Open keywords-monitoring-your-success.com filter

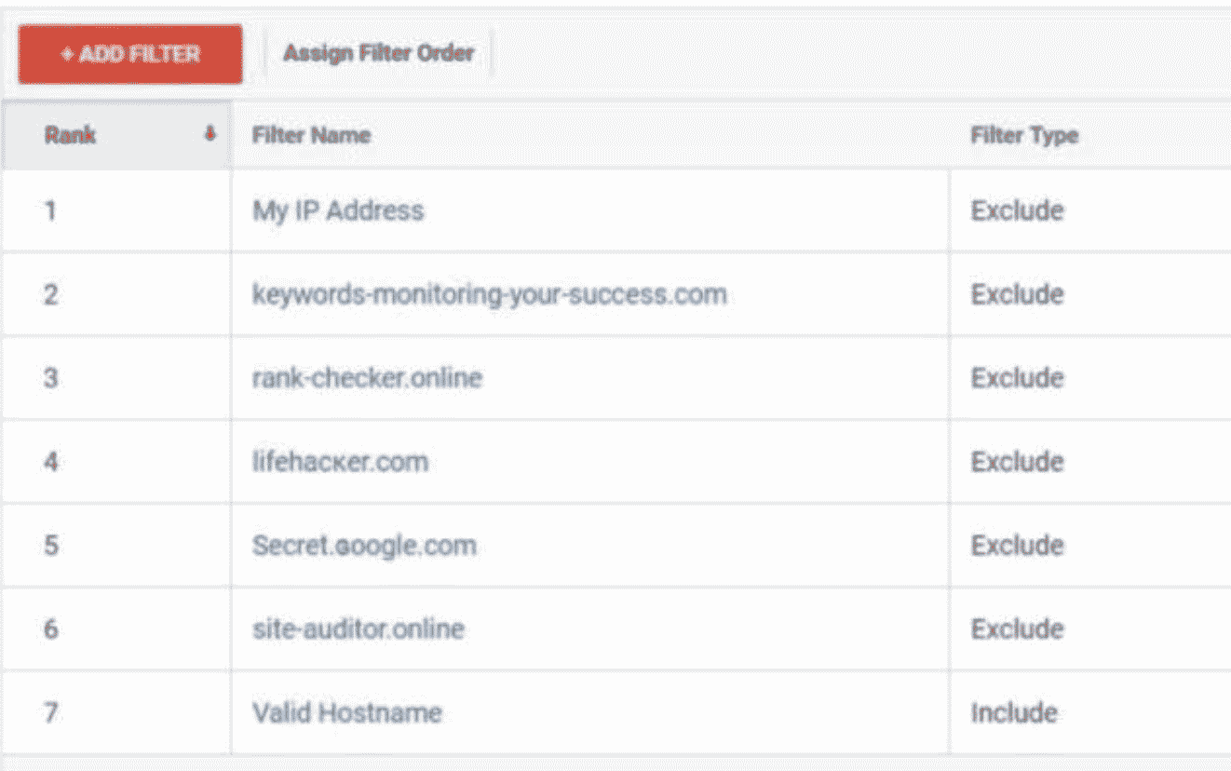[489, 294]
